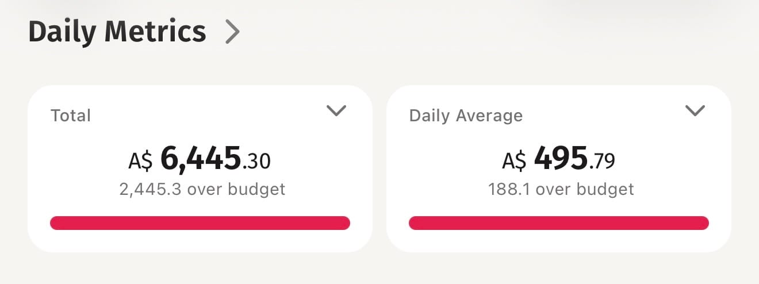
Task: Click the Daily Metrics heading
Action: point(117,32)
